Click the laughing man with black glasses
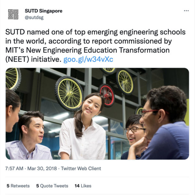The image size is (195, 195). tap(134, 136)
